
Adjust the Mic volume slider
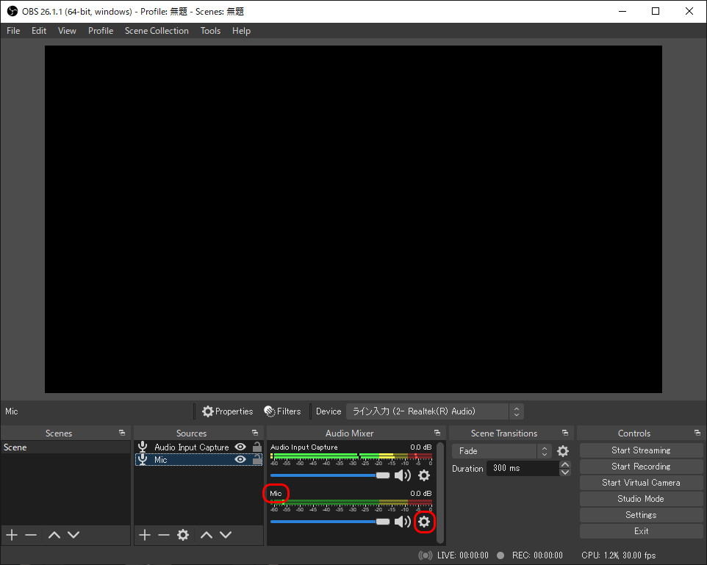(330, 522)
